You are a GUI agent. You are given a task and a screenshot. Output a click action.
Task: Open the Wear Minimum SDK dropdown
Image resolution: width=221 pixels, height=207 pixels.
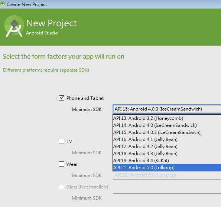click(x=167, y=175)
